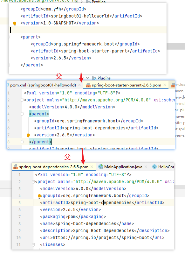Click the Plugins folder icon
The width and height of the screenshot is (185, 261).
(x=94, y=78)
